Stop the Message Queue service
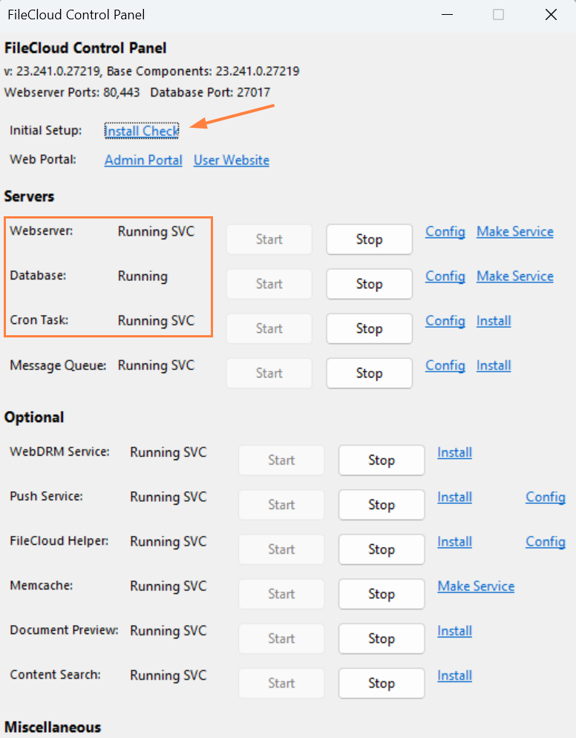 point(369,373)
